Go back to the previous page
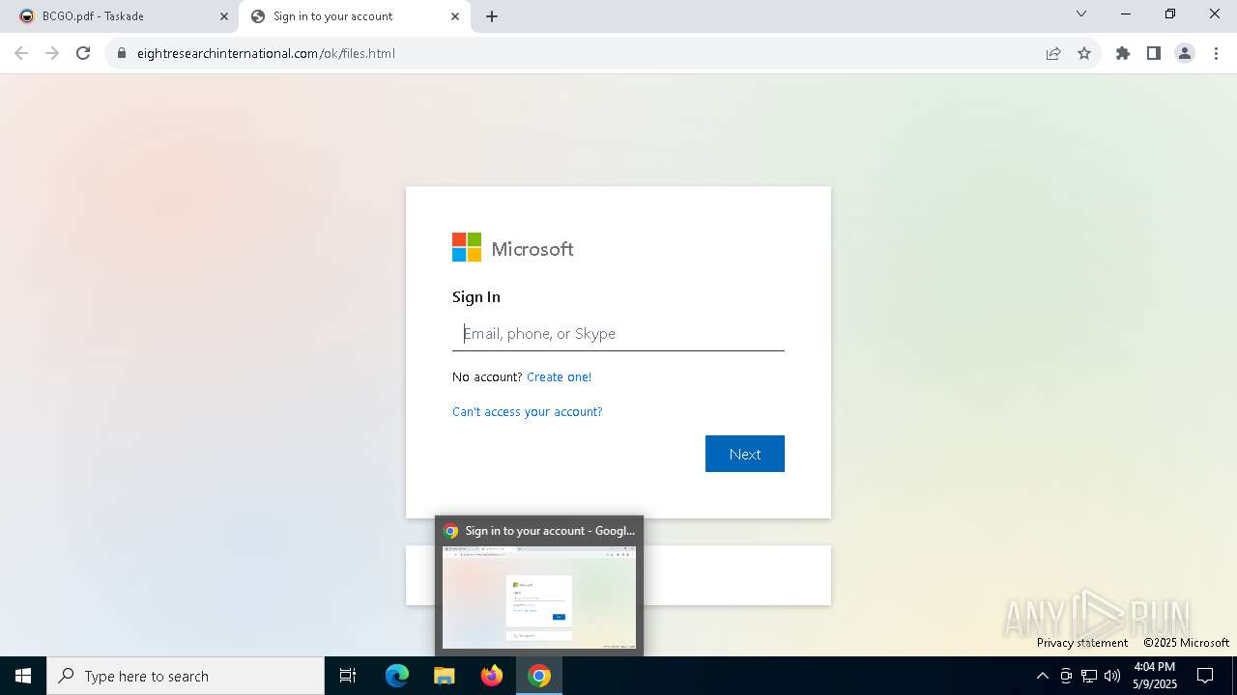 [21, 53]
